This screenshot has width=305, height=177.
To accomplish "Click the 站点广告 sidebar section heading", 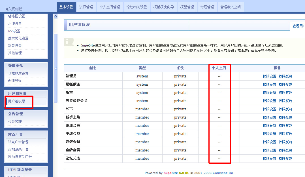I will [x=15, y=134].
